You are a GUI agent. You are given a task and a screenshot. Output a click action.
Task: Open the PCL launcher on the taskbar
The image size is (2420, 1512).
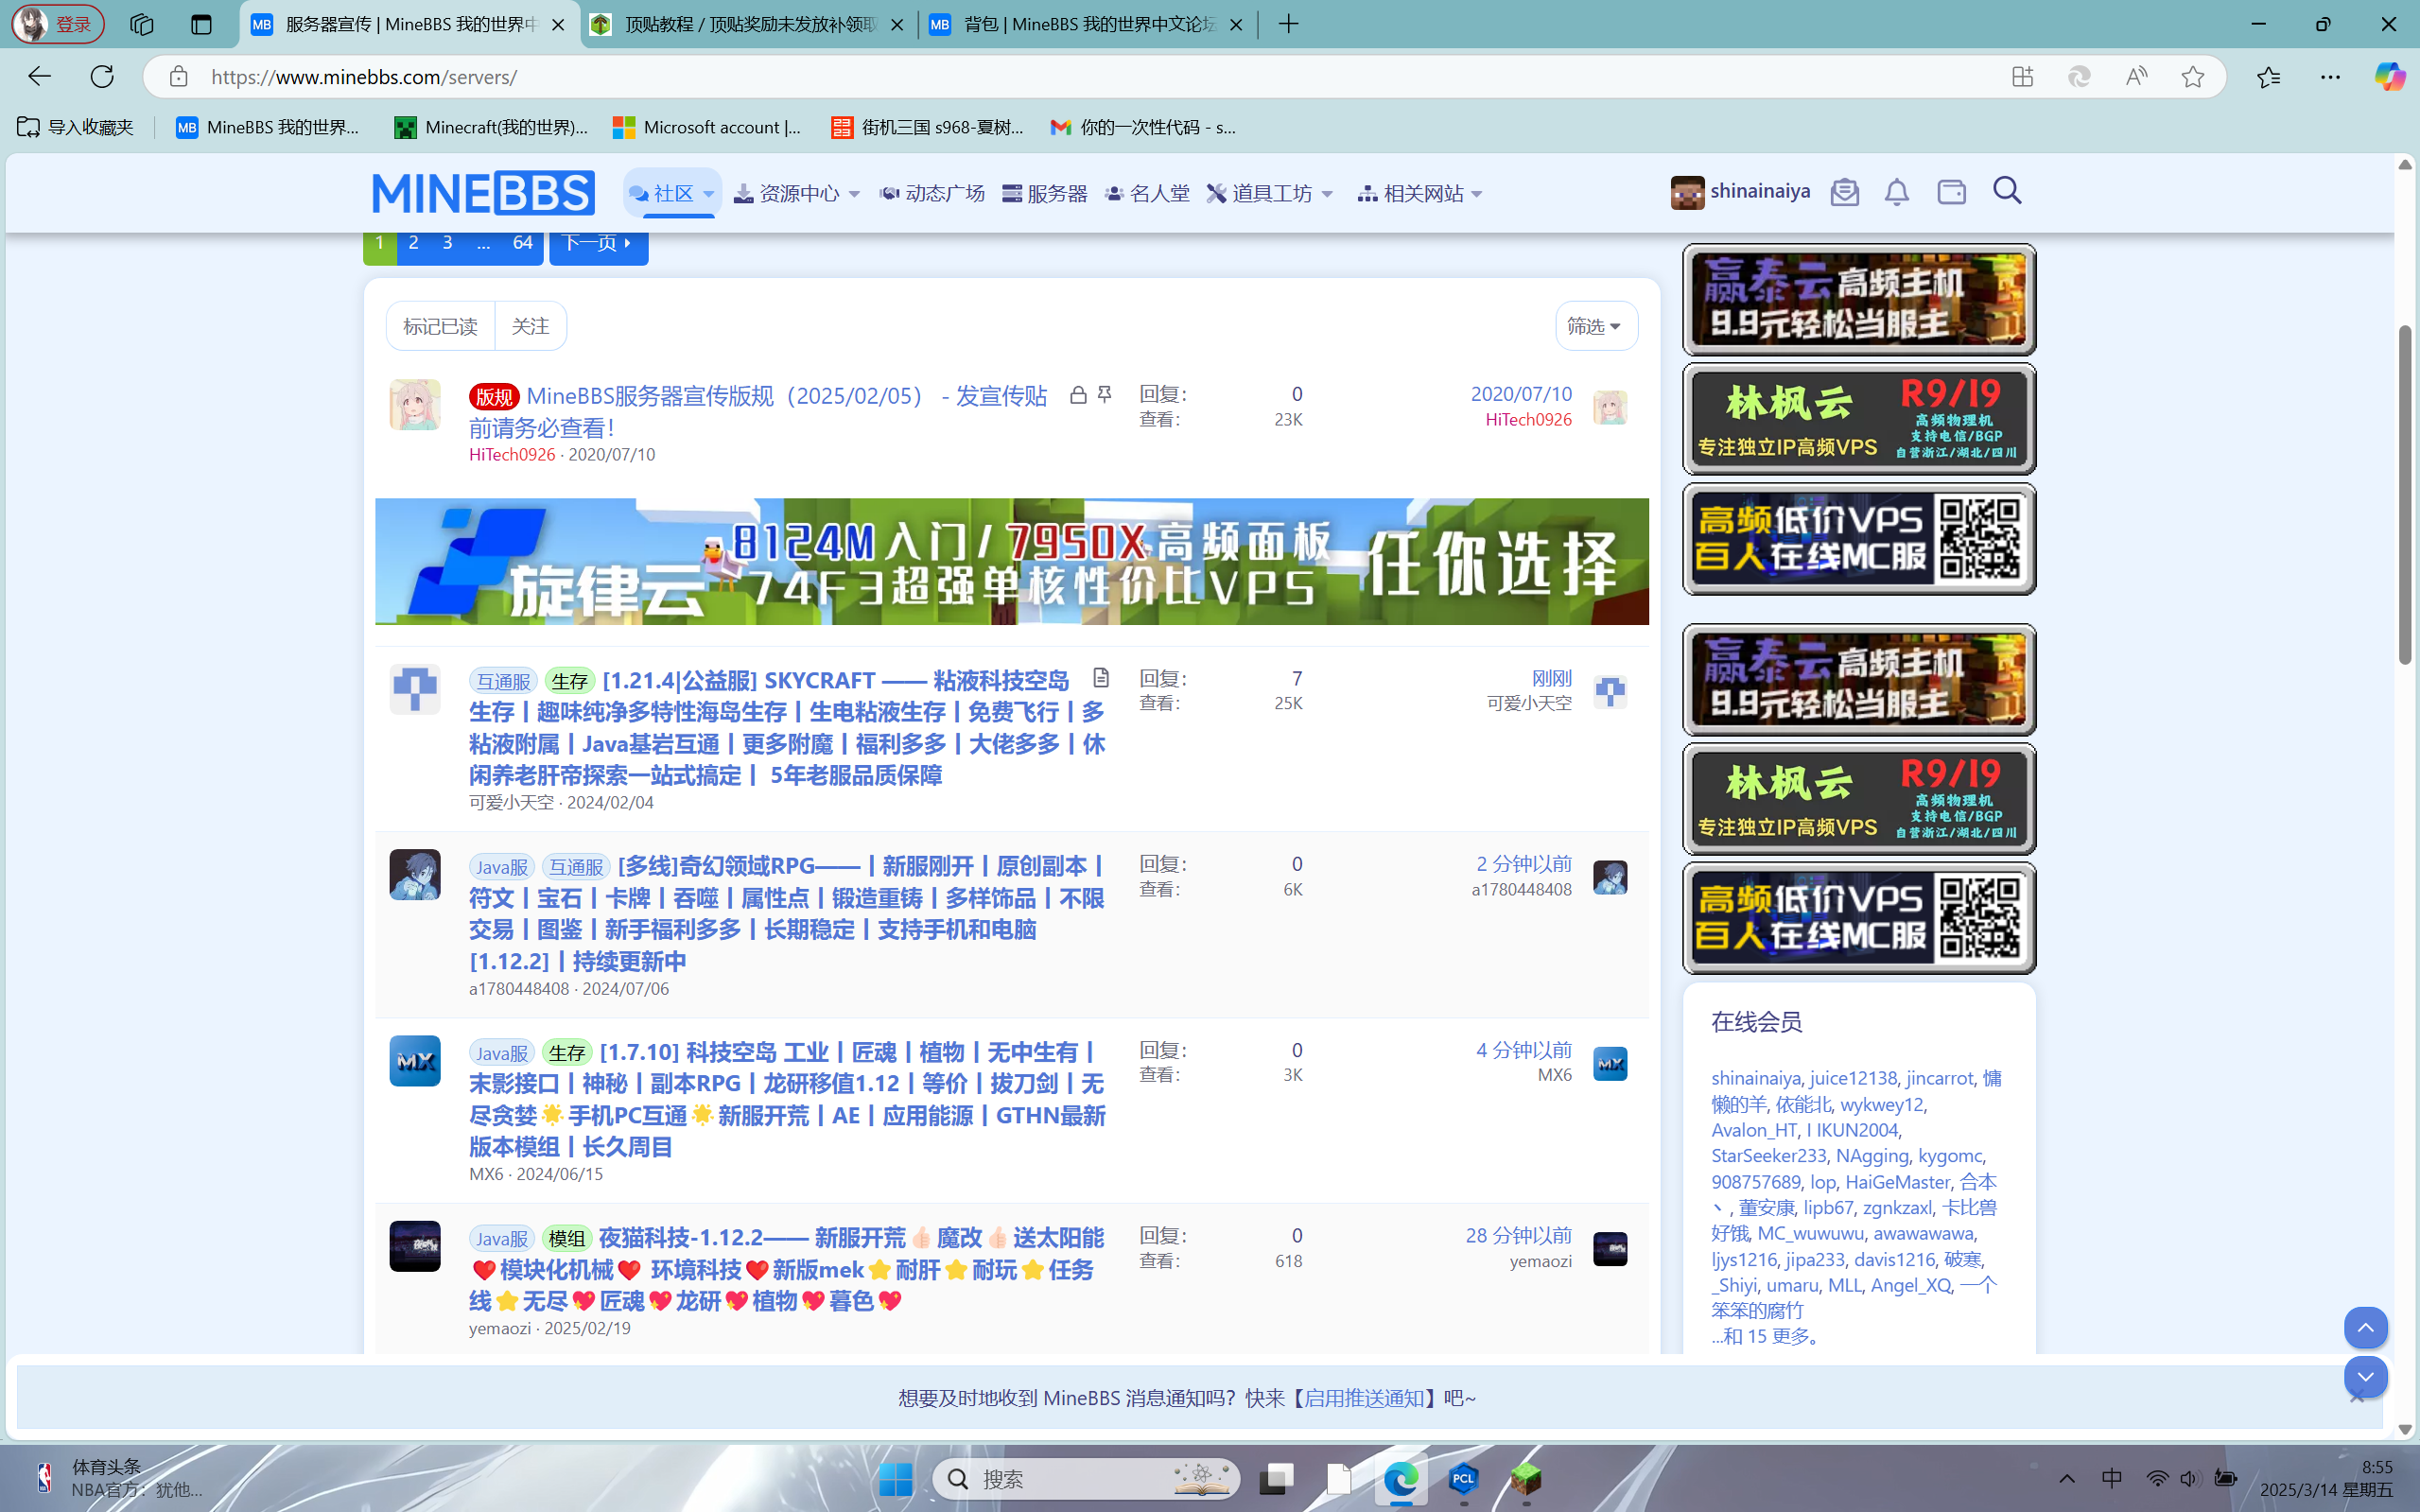1463,1478
